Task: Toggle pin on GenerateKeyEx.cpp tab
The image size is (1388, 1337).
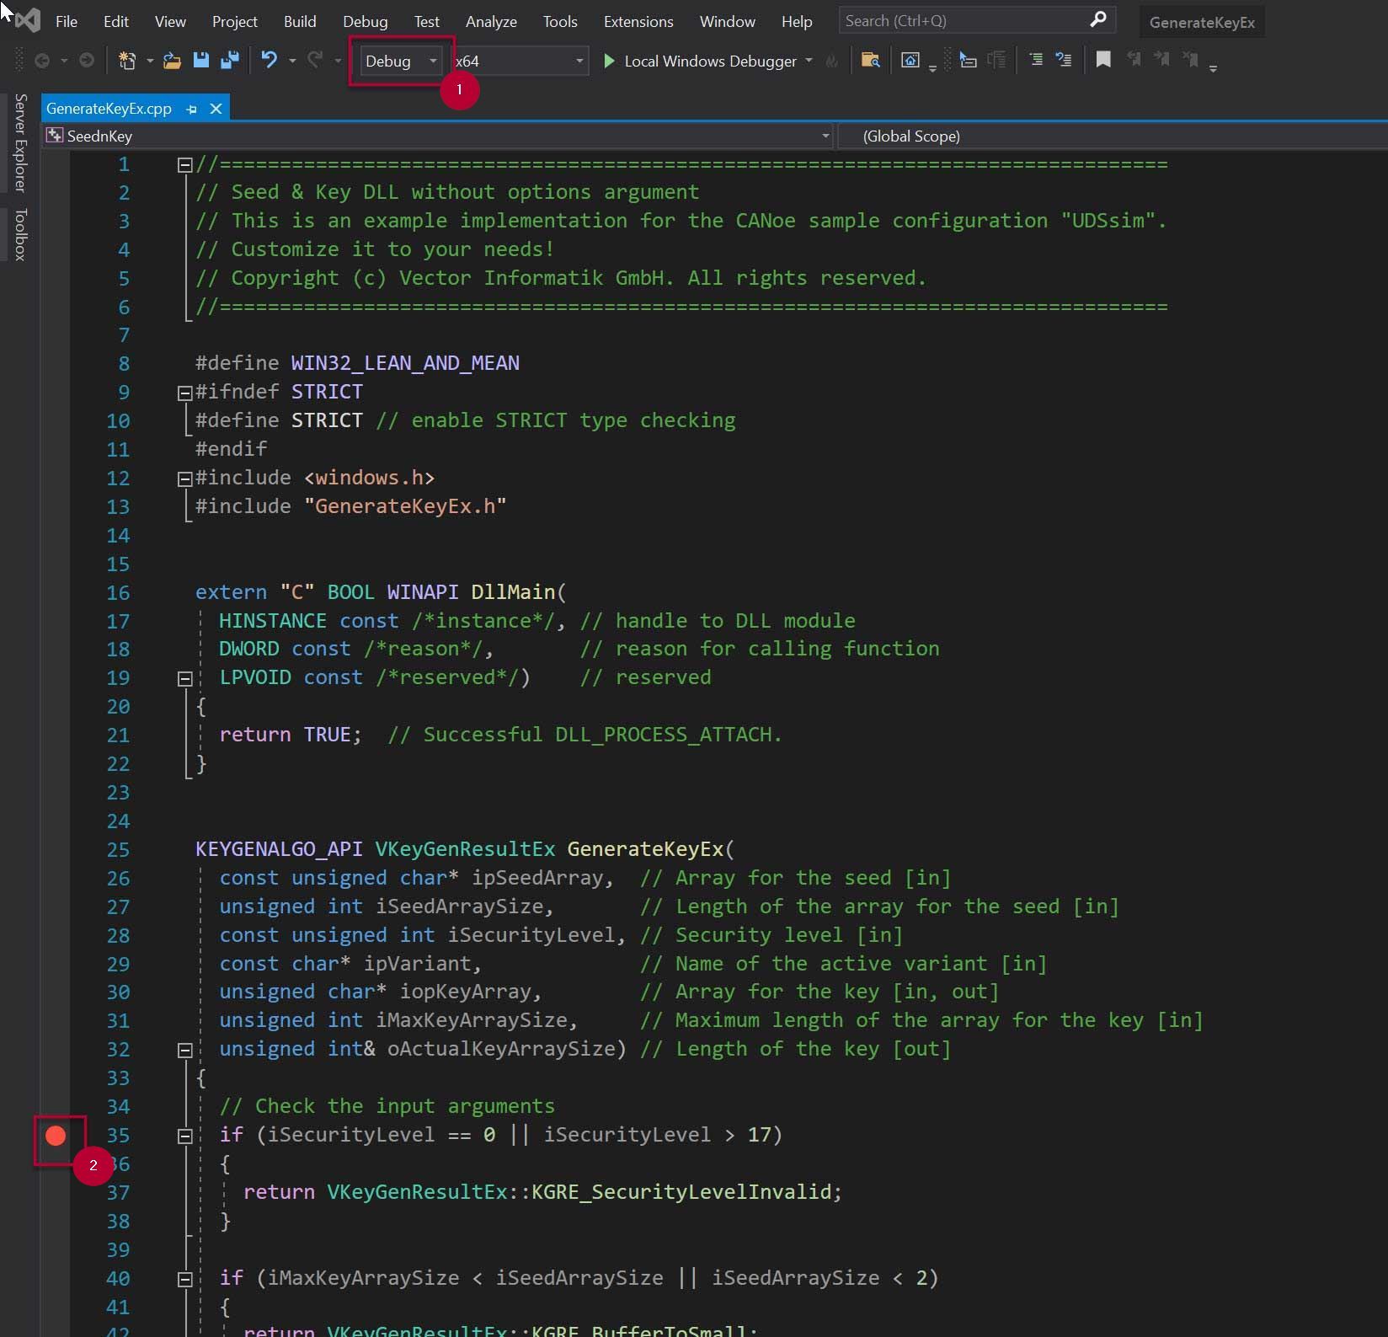Action: pyautogui.click(x=192, y=109)
